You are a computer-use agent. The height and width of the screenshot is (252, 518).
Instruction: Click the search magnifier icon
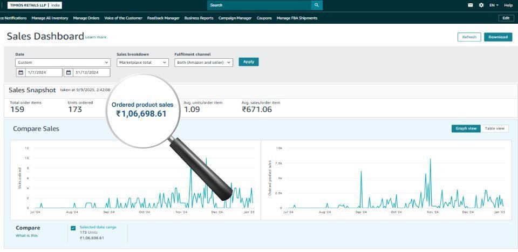point(316,5)
